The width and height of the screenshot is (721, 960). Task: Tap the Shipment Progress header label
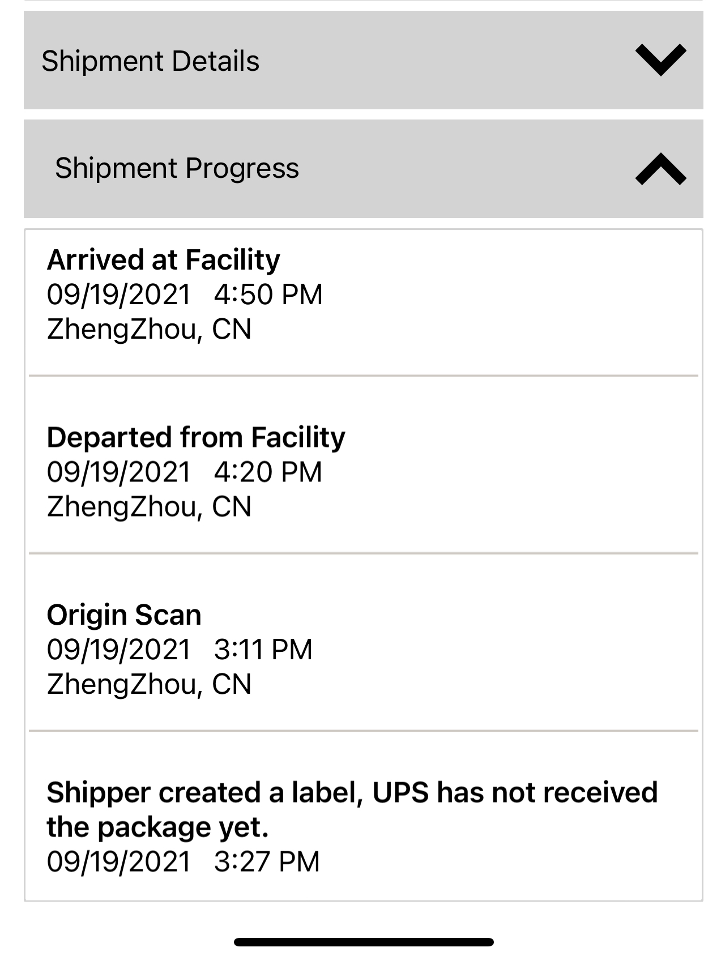(x=177, y=168)
